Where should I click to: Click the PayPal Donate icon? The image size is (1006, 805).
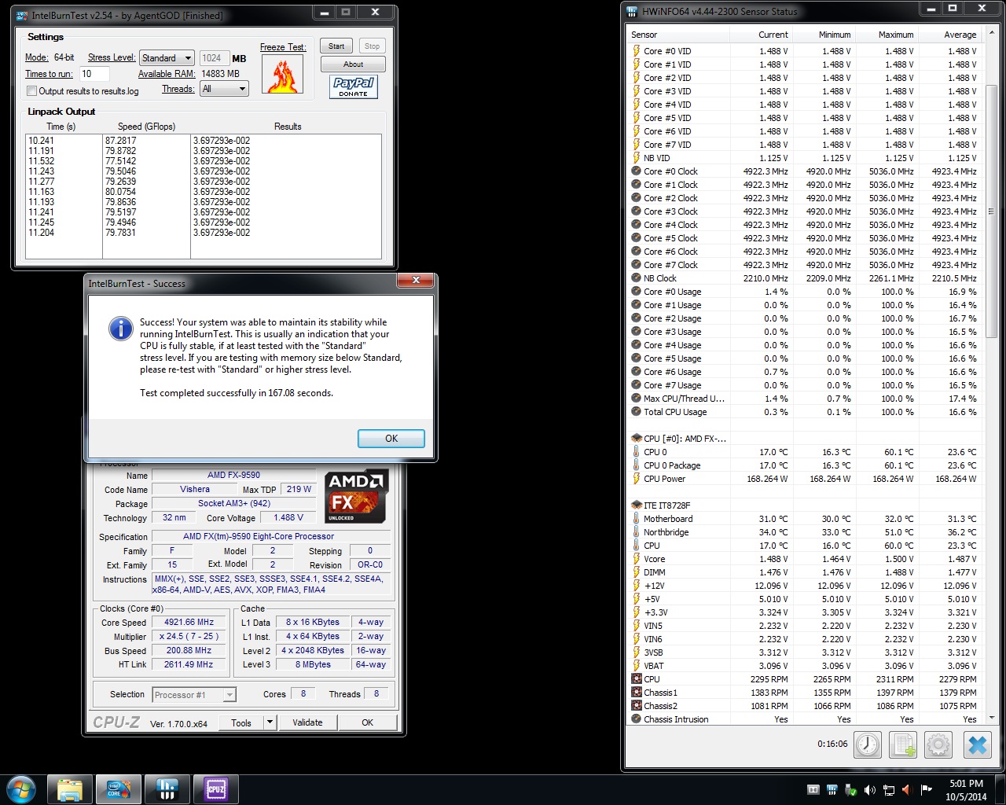point(353,86)
